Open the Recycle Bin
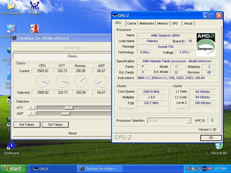This screenshot has width=231, height=173. point(219,147)
